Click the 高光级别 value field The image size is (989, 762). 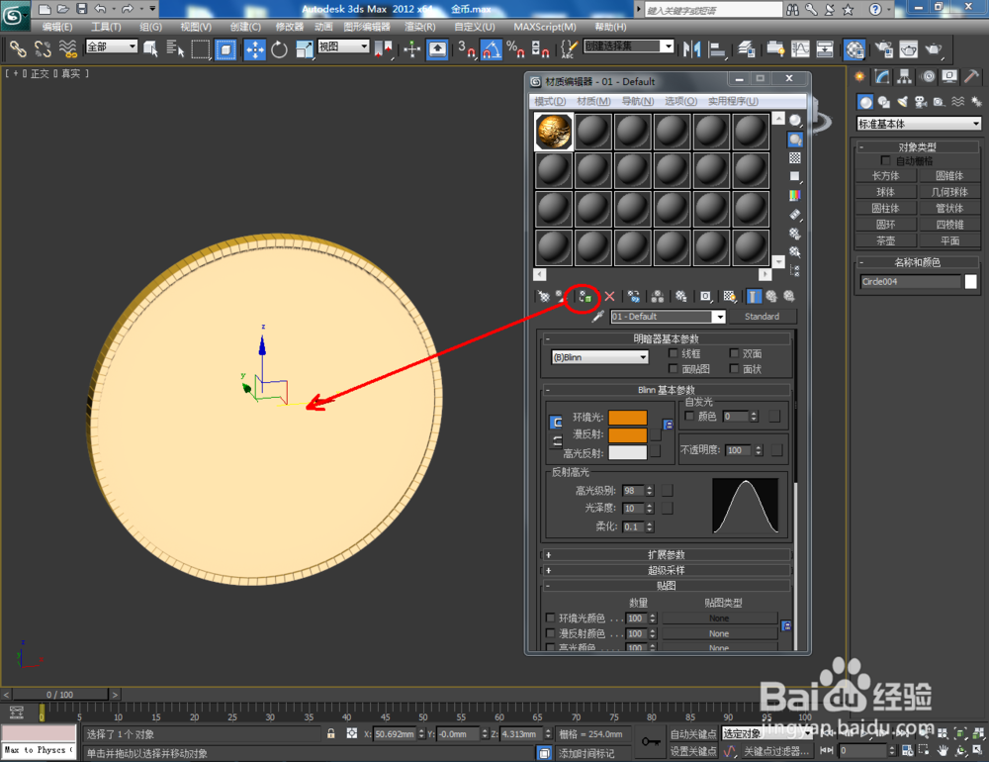click(x=633, y=491)
